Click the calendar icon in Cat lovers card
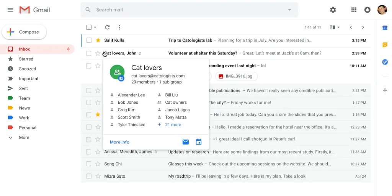The image size is (392, 196). [x=199, y=142]
